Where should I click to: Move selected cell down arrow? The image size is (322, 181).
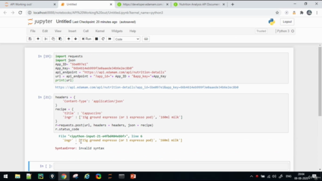[x=75, y=39]
